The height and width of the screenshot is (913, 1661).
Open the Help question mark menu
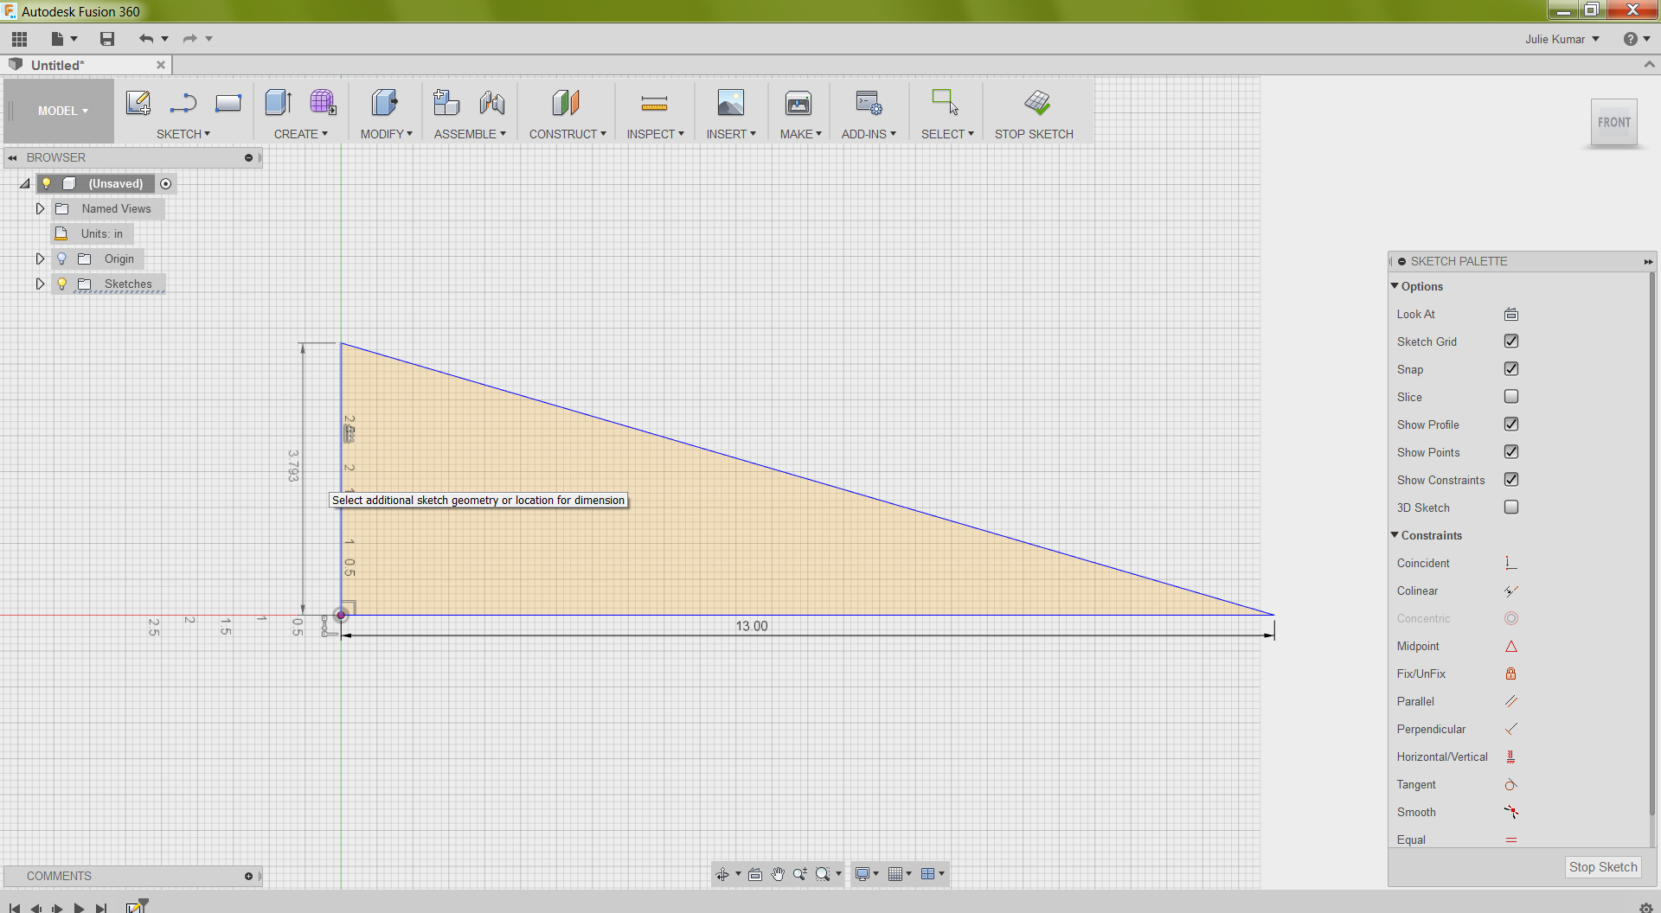[x=1636, y=39]
